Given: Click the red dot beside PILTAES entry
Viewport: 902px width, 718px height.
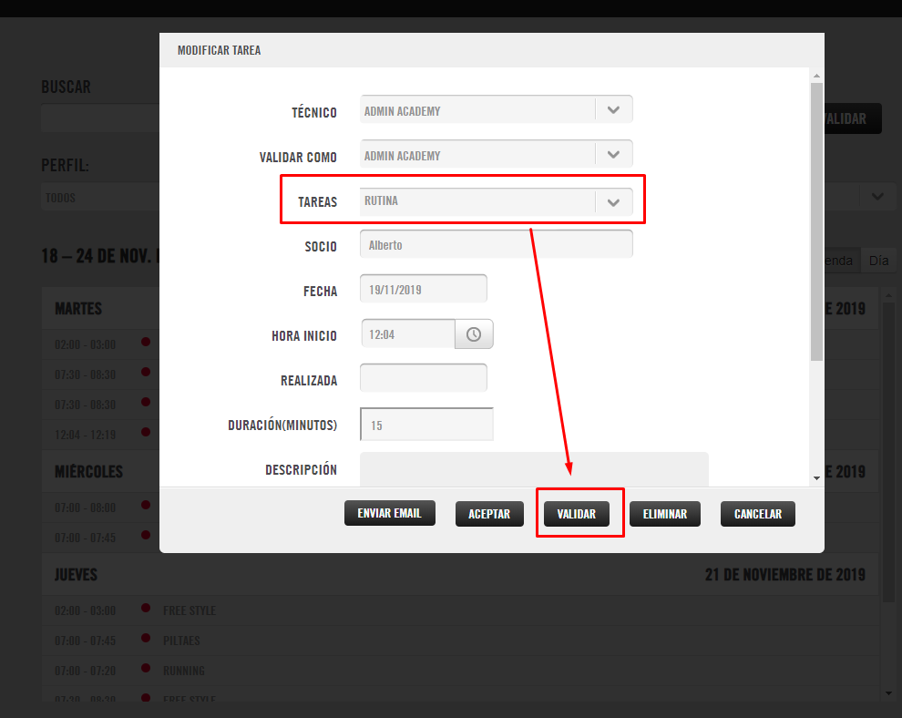Looking at the screenshot, I should (146, 638).
